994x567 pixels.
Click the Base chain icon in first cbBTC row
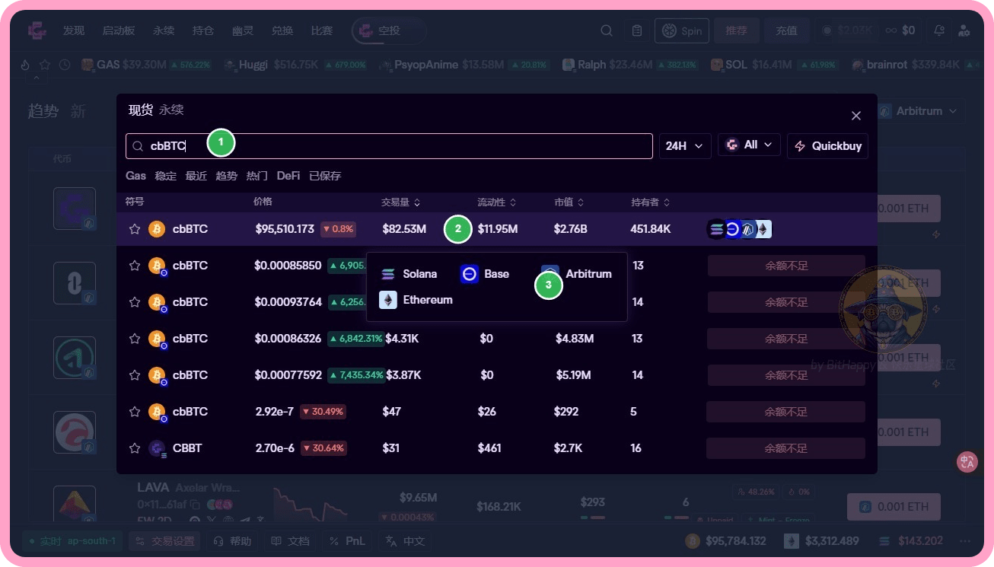pyautogui.click(x=732, y=229)
